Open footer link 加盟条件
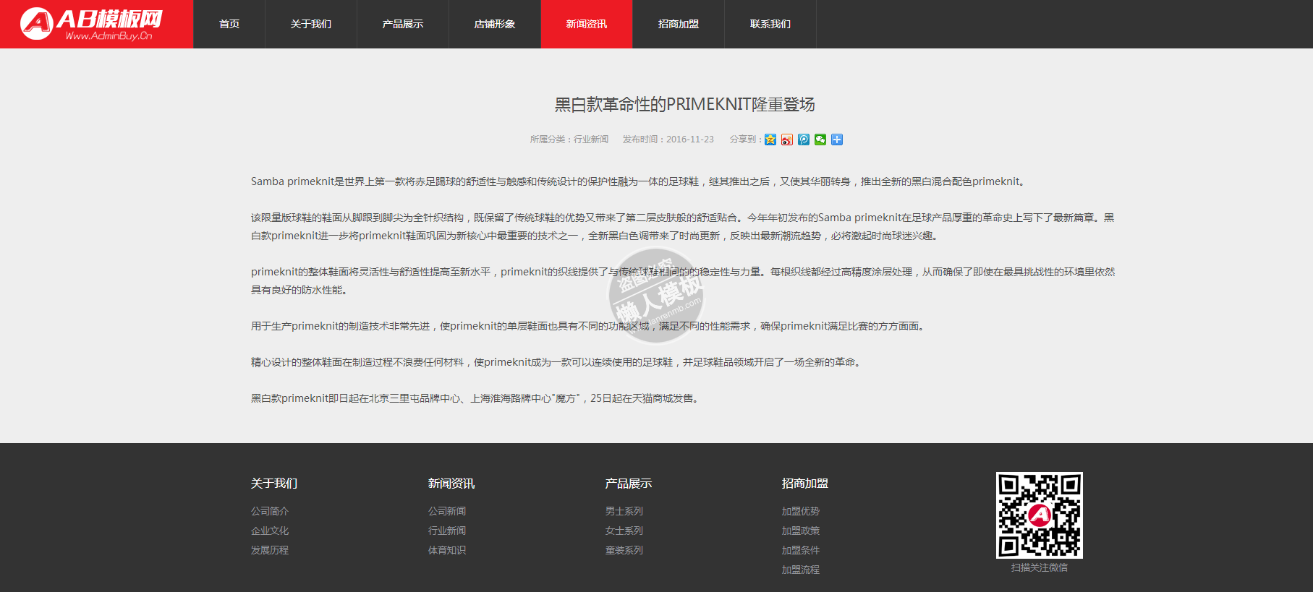The image size is (1313, 592). coord(801,550)
